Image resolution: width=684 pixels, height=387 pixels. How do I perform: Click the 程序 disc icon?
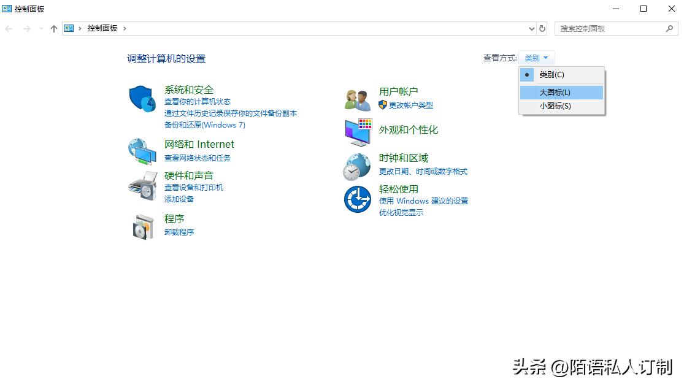pos(142,226)
